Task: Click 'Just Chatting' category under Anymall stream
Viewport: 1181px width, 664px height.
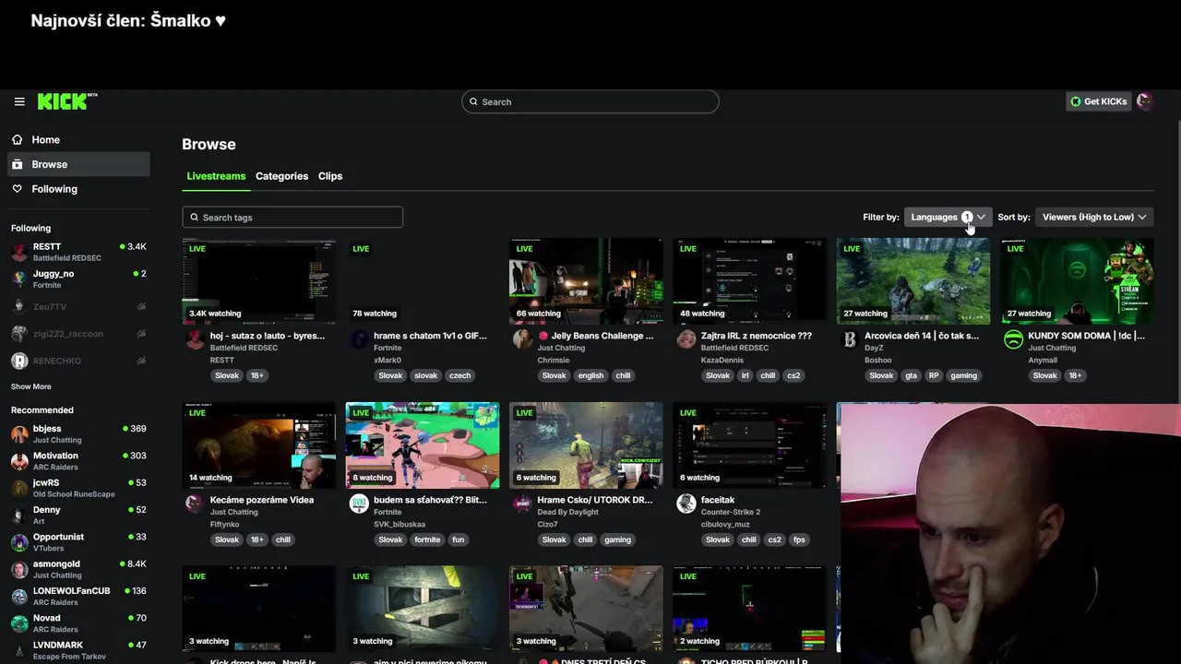Action: click(x=1053, y=348)
